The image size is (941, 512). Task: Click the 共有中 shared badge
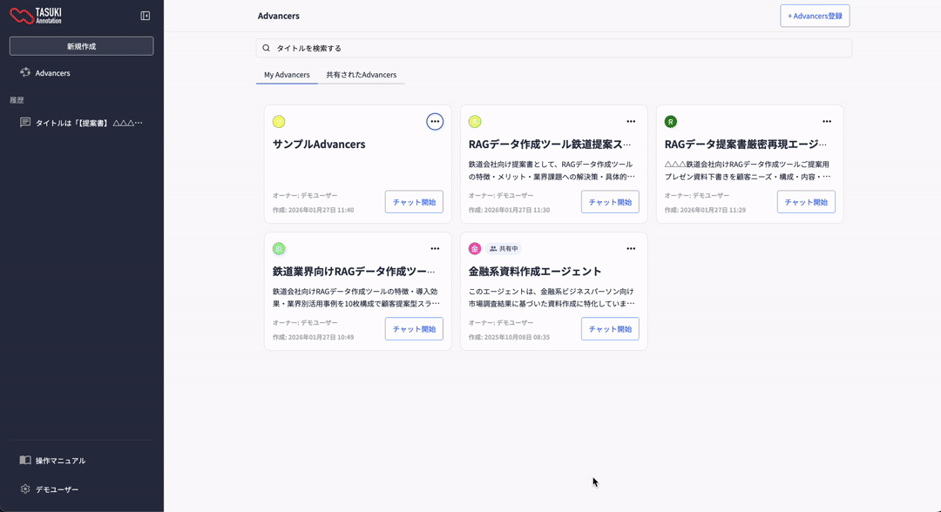(504, 249)
